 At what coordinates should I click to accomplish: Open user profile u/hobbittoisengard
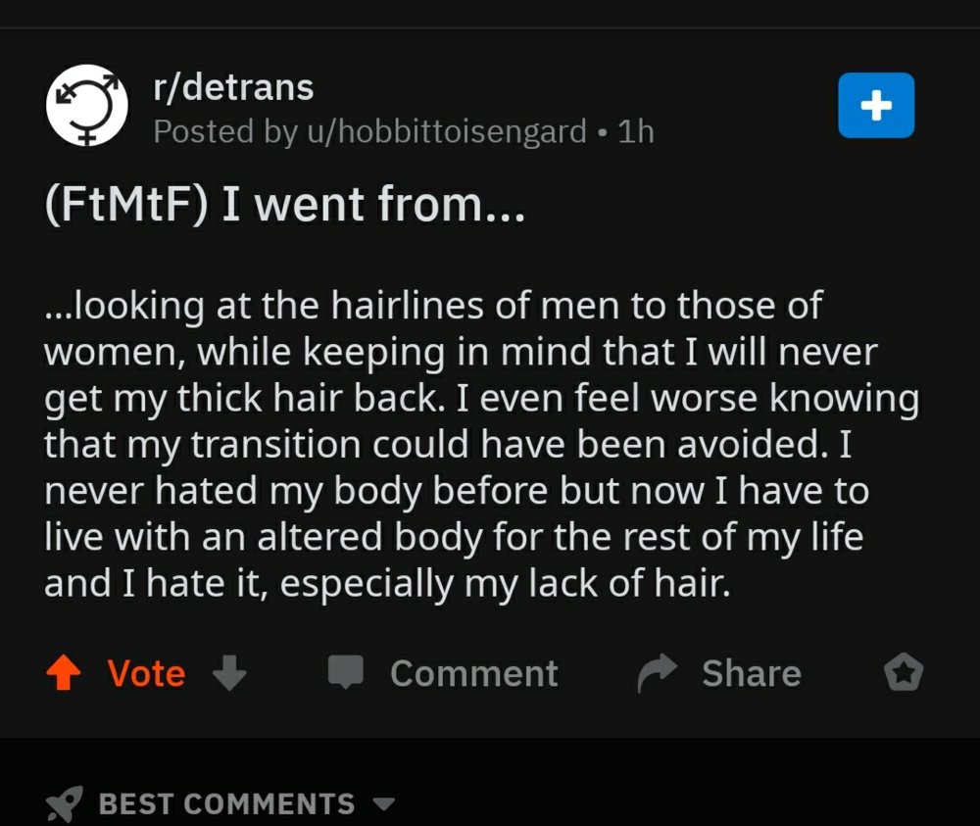coord(447,131)
